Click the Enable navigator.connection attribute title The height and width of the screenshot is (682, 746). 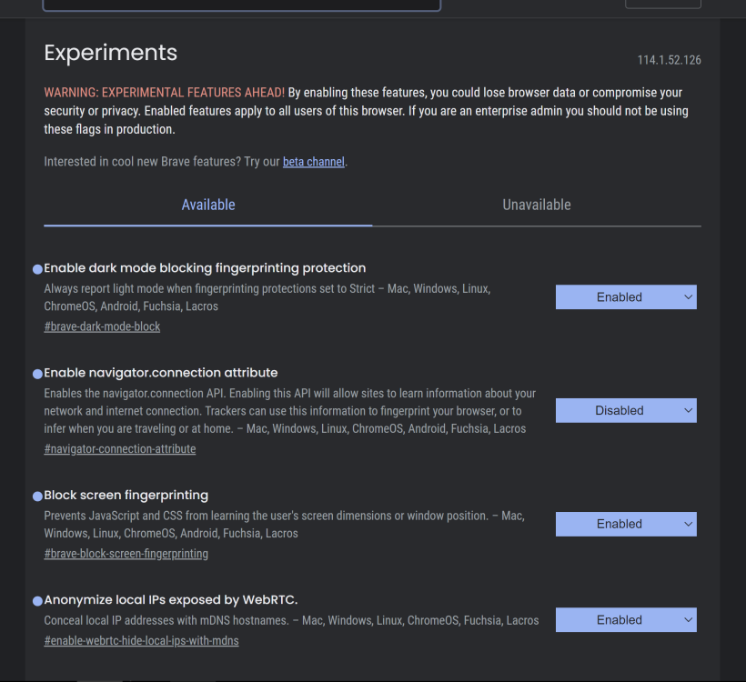pyautogui.click(x=161, y=373)
